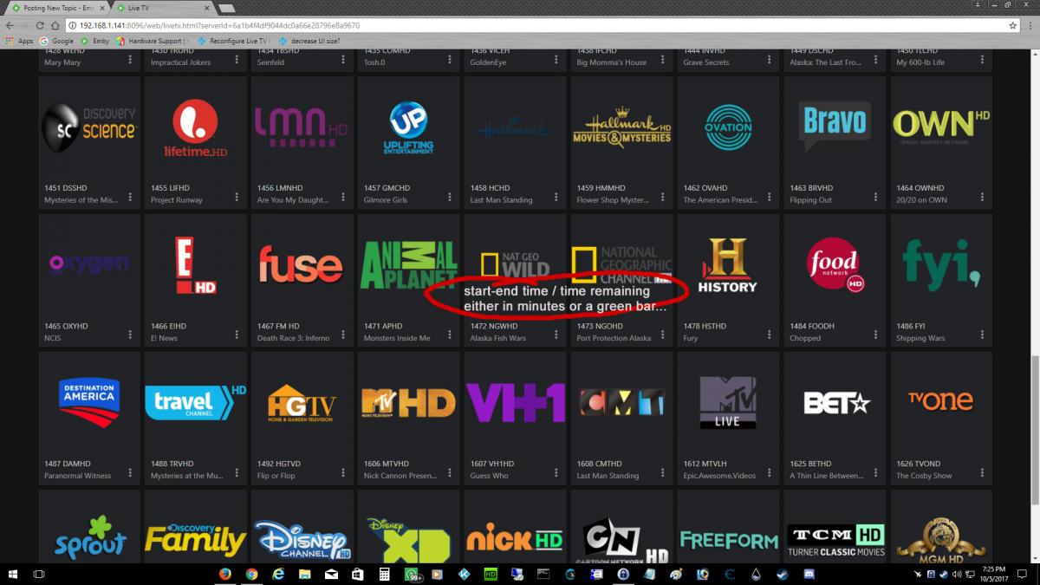Viewport: 1040px width, 585px height.
Task: Open the Google bookmark
Action: 56,41
